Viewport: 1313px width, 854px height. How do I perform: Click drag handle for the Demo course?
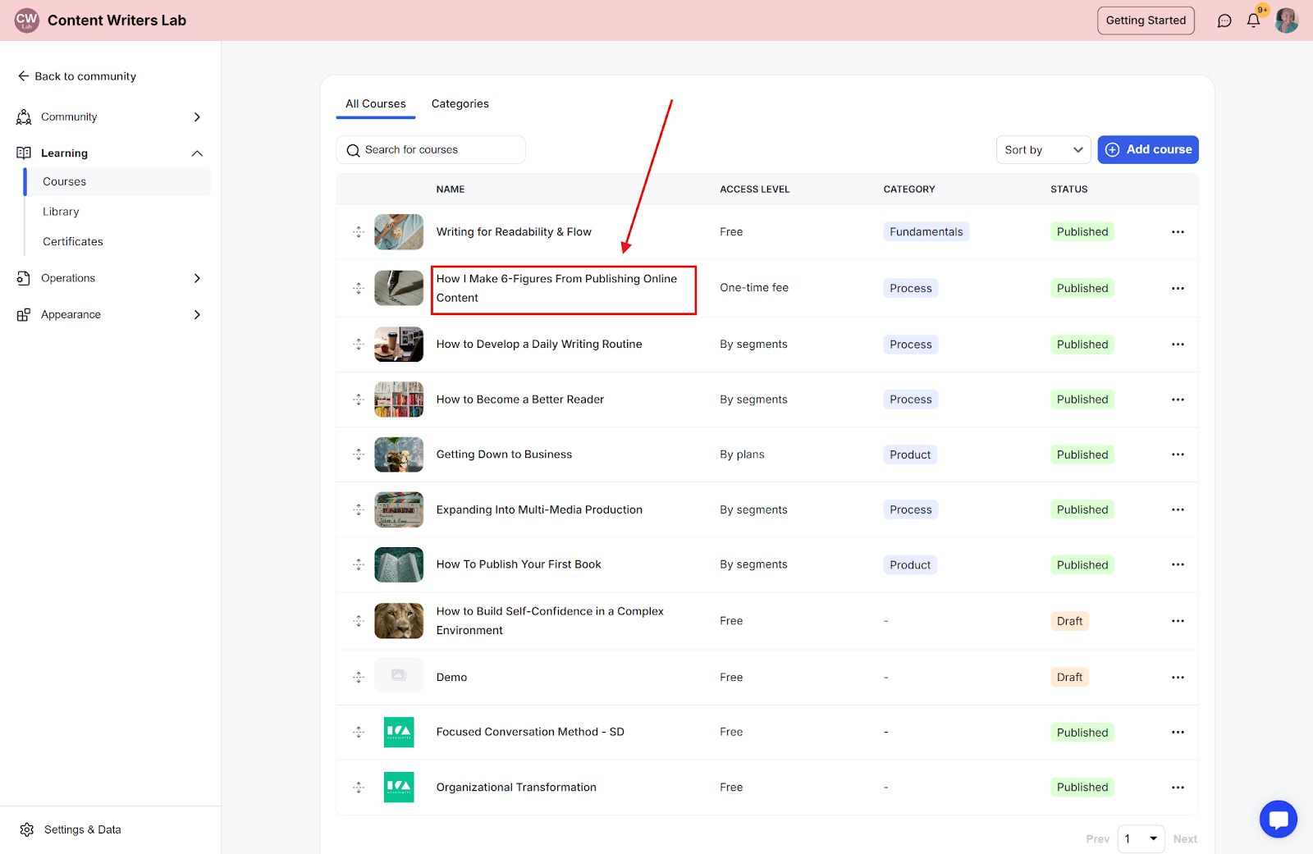click(359, 678)
